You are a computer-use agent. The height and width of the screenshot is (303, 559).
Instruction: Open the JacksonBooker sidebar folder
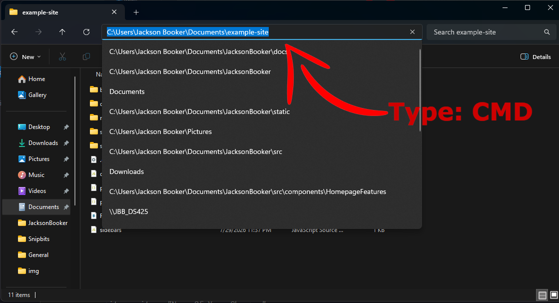[x=43, y=223]
